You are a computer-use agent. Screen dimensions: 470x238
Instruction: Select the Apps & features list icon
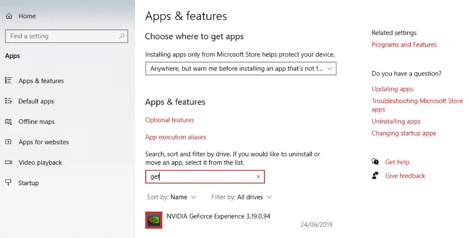click(x=8, y=80)
